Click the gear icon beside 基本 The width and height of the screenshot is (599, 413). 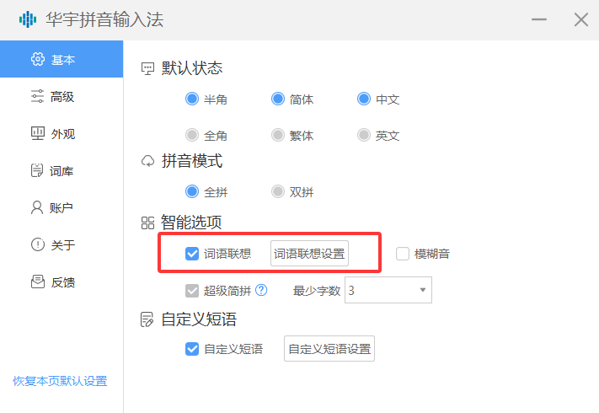pyautogui.click(x=37, y=59)
